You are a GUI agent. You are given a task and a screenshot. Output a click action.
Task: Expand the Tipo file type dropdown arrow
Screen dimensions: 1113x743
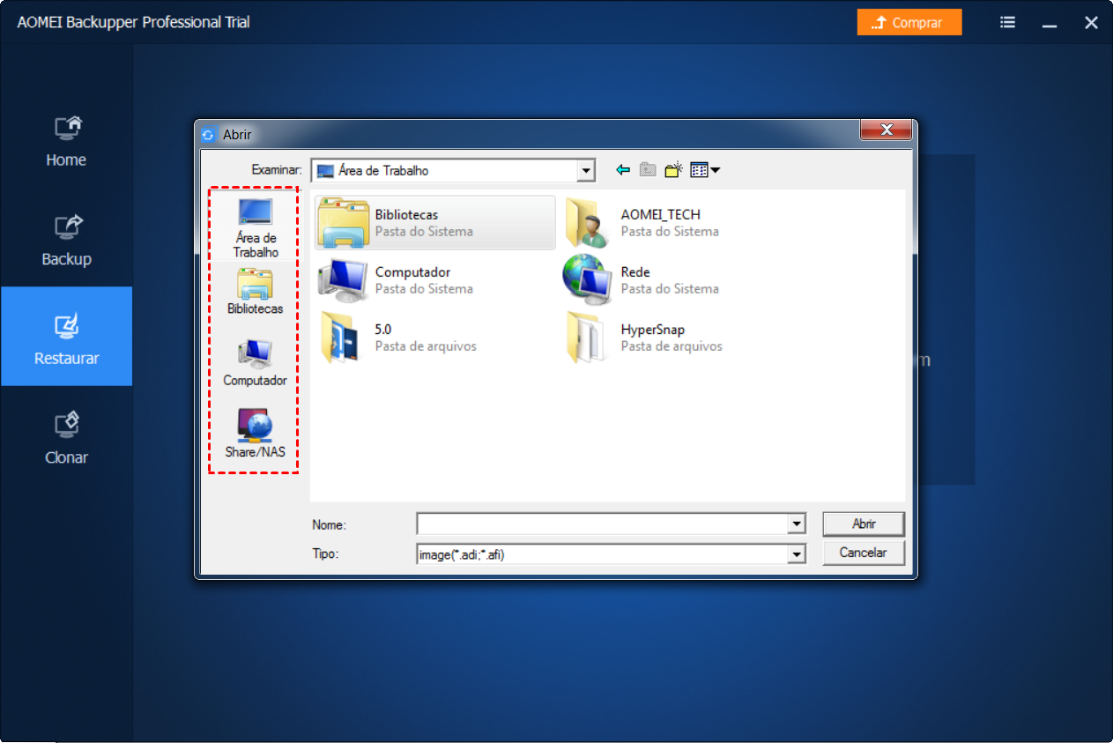click(x=797, y=554)
